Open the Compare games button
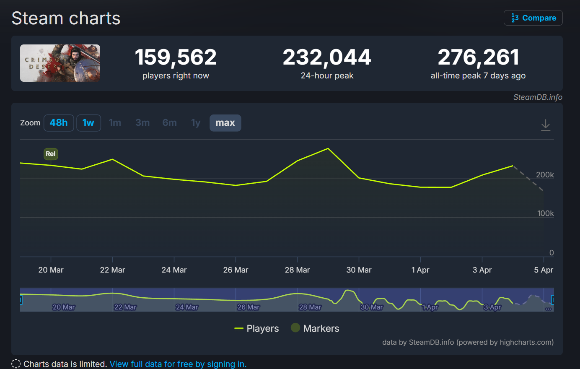Screen dimensions: 580x369 (x=533, y=18)
